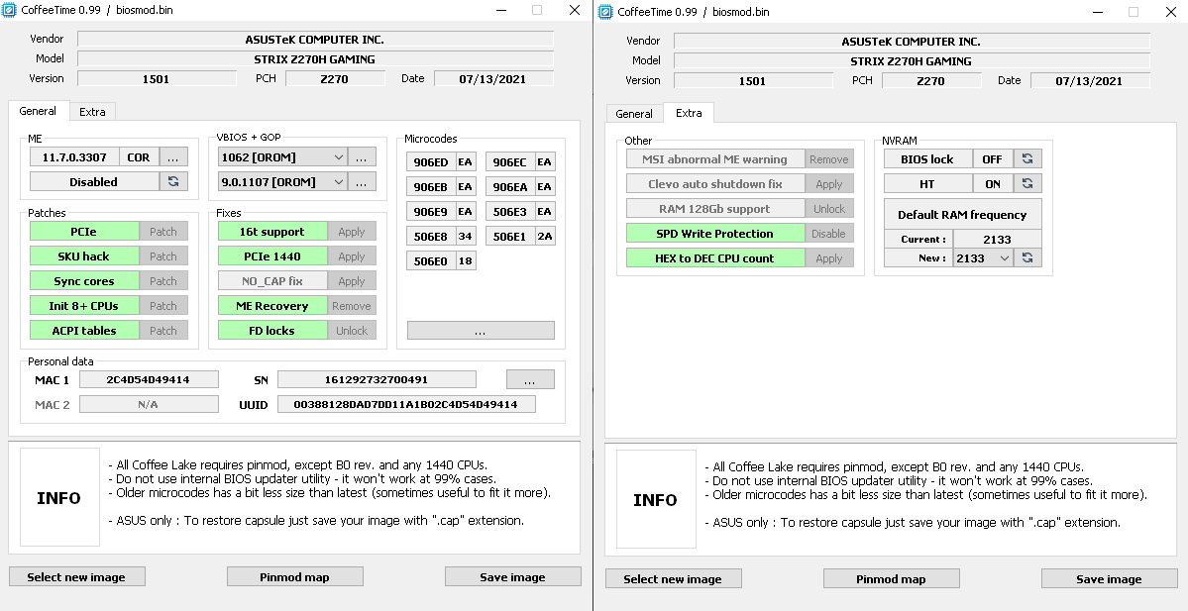The image size is (1188, 611).
Task: Click Pinmod map in right window
Action: [891, 579]
